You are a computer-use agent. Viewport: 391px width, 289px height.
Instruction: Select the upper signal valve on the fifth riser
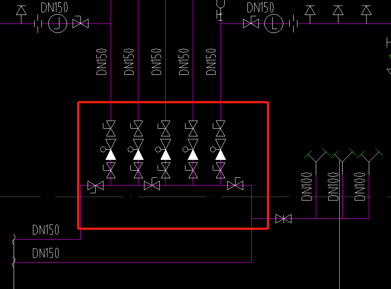(x=219, y=129)
